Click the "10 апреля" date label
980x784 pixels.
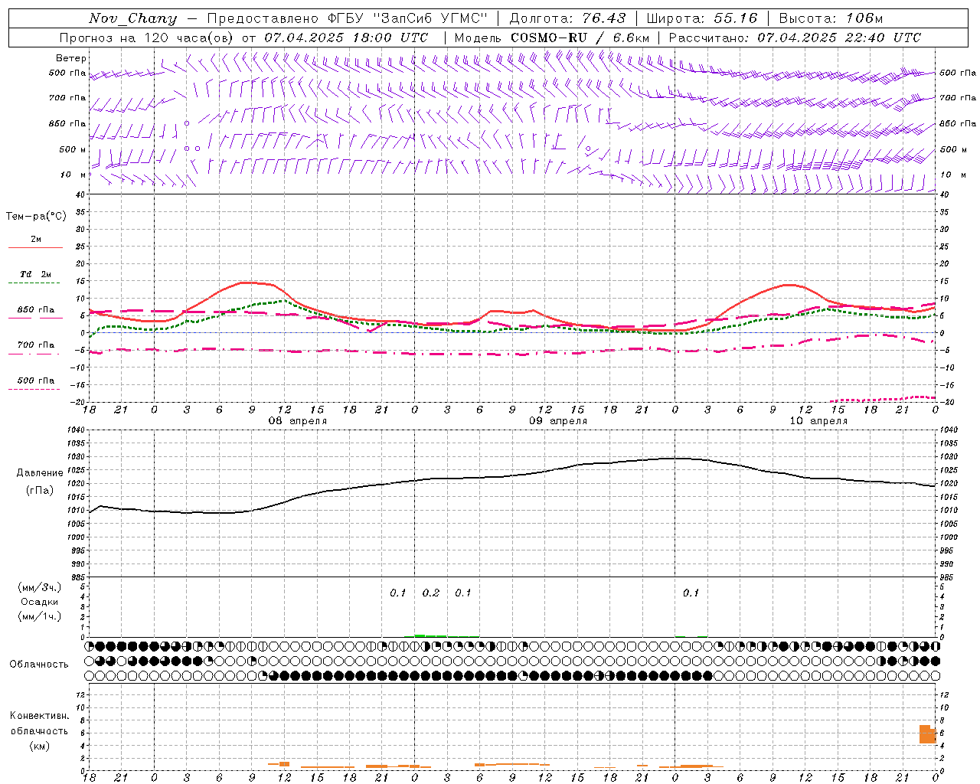[818, 421]
